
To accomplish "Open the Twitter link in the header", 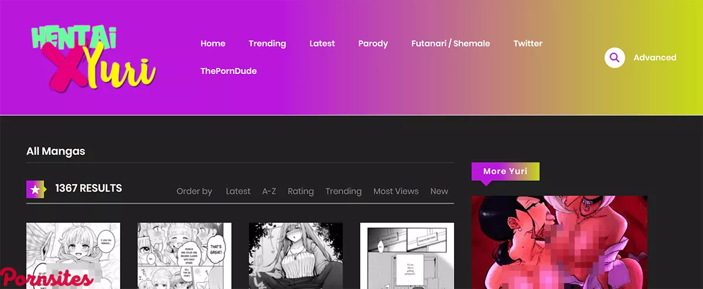I will [x=528, y=43].
